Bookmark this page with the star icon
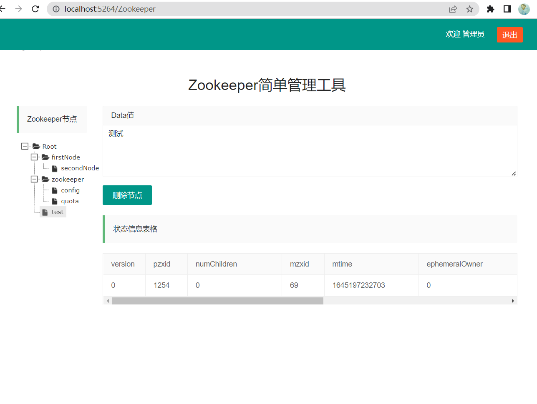Screen dimensions: 537x404 click(x=470, y=9)
